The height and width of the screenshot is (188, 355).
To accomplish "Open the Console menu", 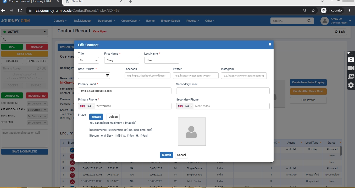I will 60,21.
